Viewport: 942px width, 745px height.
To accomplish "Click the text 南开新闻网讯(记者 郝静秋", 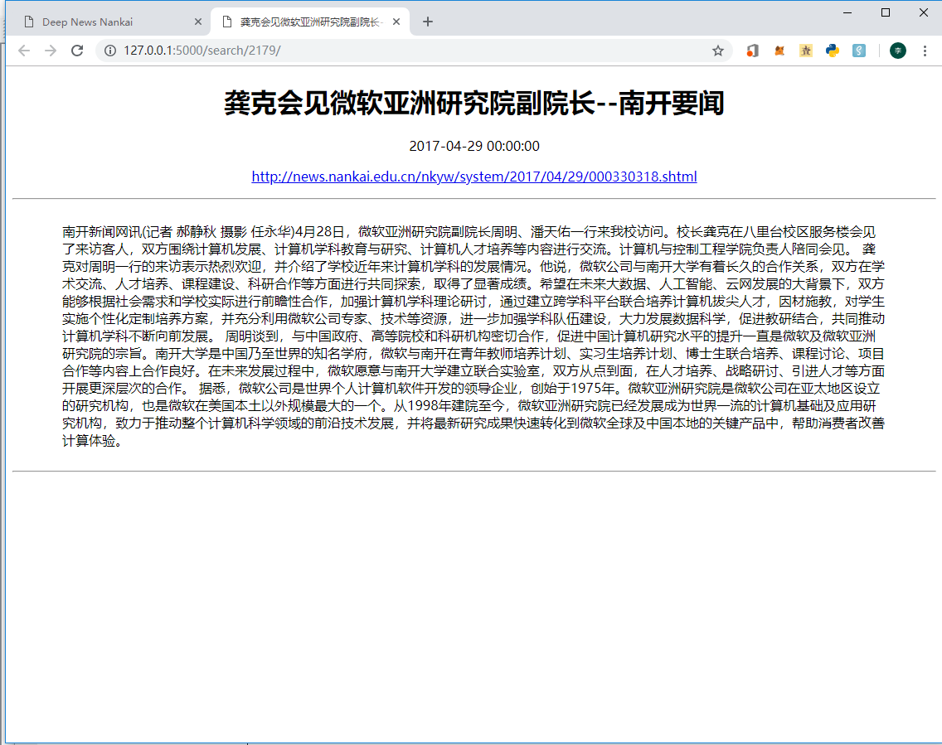I will (139, 232).
